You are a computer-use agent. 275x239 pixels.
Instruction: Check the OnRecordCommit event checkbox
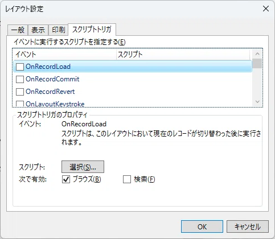[20, 79]
